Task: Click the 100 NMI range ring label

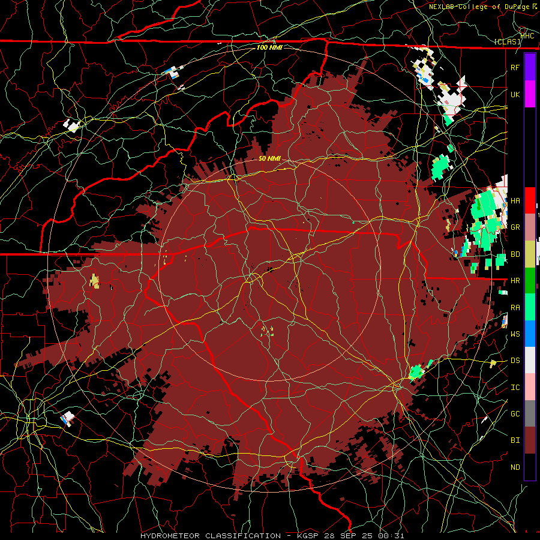Action: tap(269, 47)
